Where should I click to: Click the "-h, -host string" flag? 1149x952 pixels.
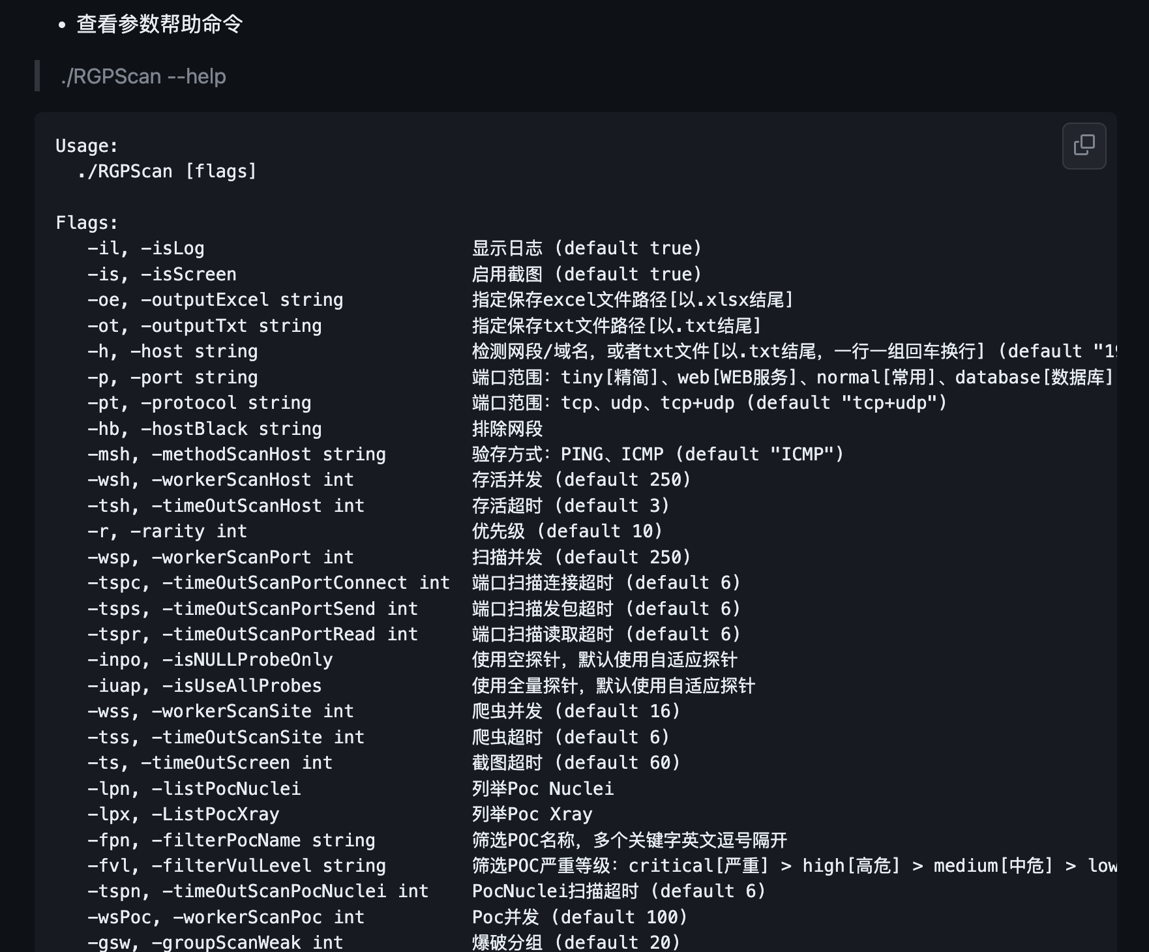[x=173, y=351]
